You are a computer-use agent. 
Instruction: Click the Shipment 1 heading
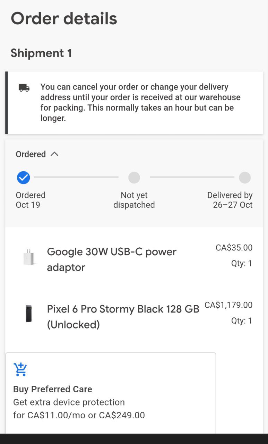click(x=41, y=53)
